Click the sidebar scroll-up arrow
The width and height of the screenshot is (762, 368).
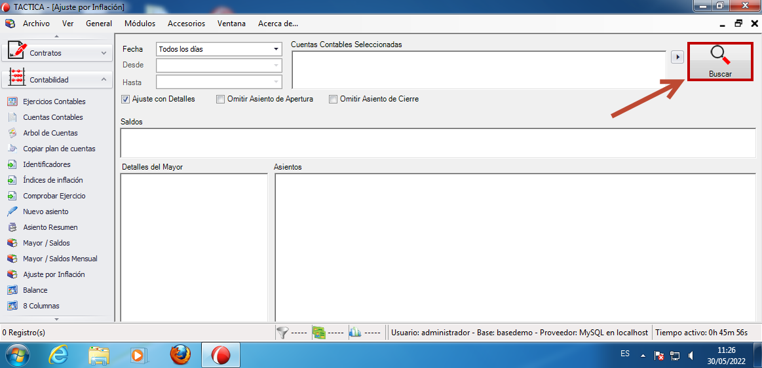[57, 37]
